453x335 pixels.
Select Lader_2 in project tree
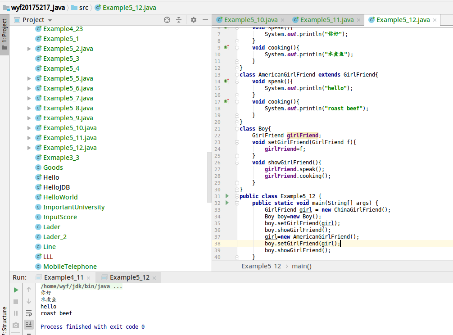point(54,237)
